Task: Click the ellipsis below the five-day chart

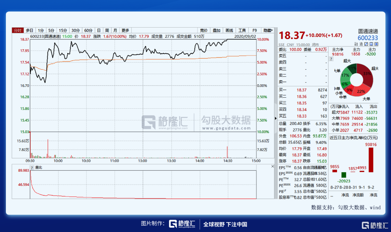Action: [332, 196]
